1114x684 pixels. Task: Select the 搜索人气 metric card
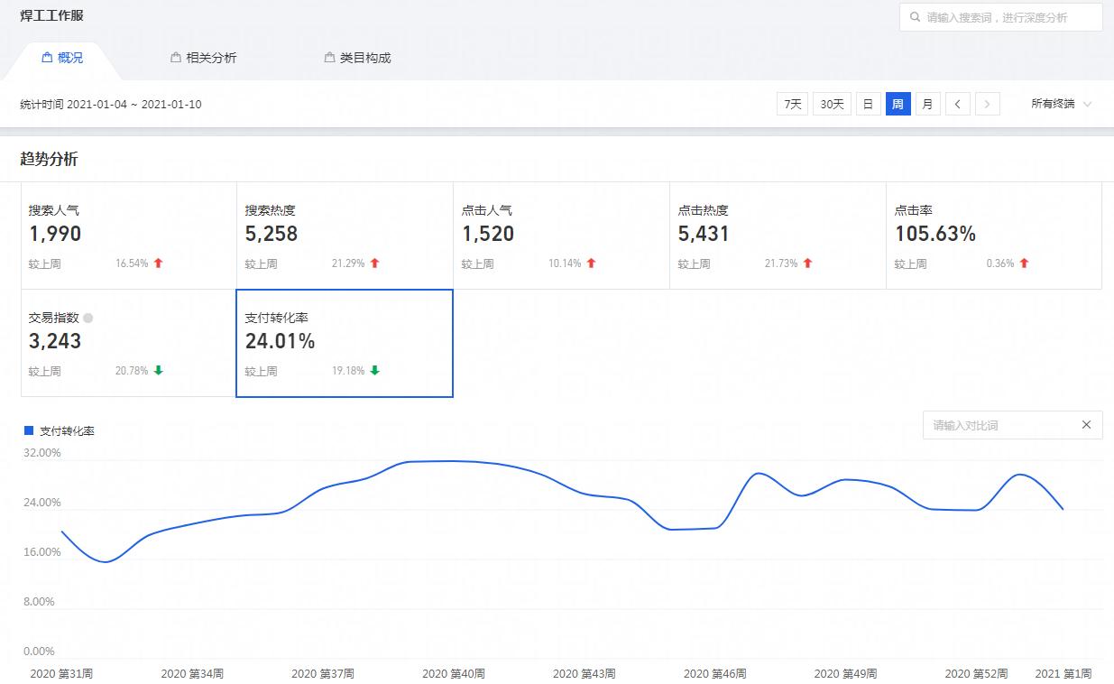pos(128,236)
